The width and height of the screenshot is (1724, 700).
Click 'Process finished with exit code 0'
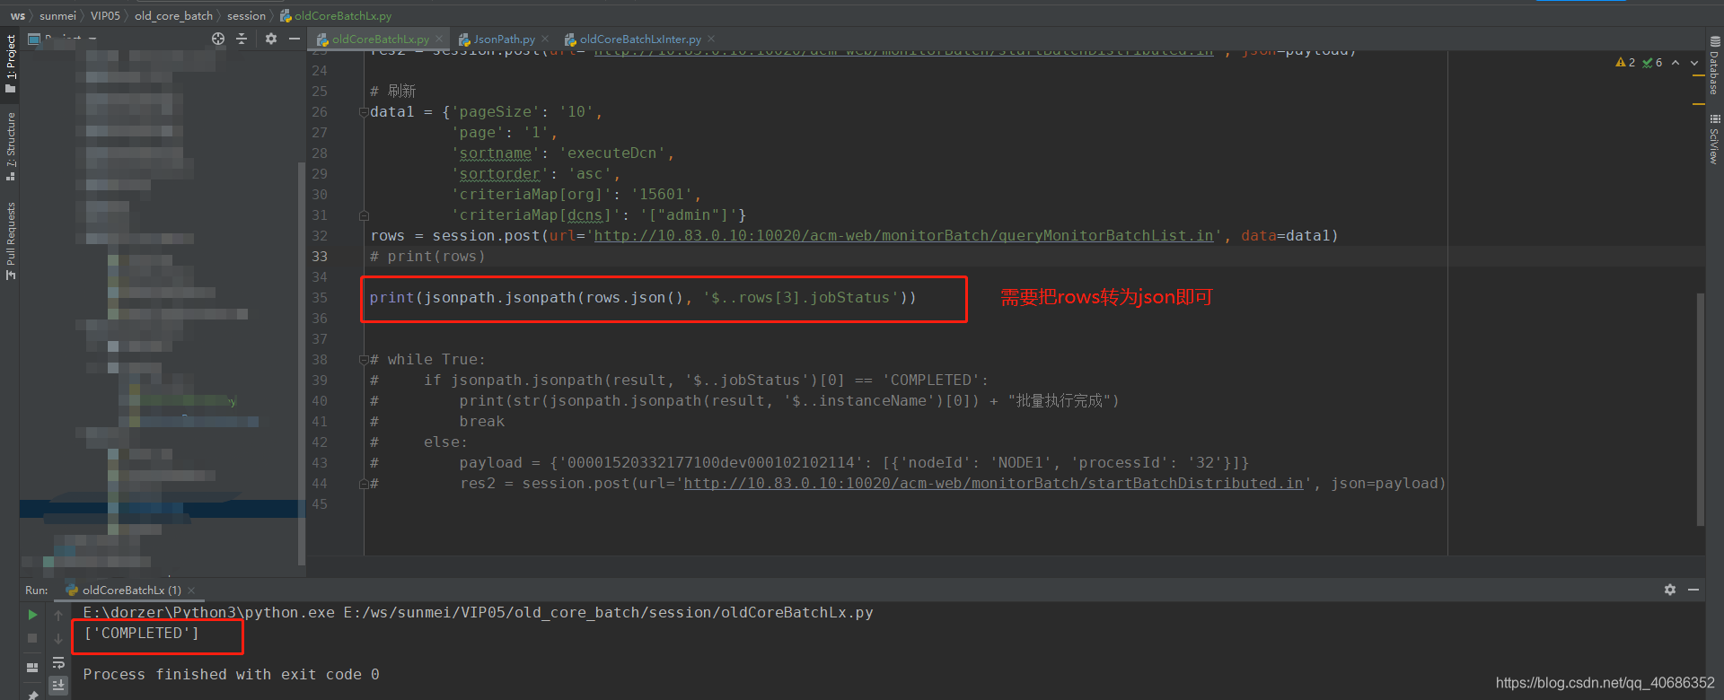231,674
